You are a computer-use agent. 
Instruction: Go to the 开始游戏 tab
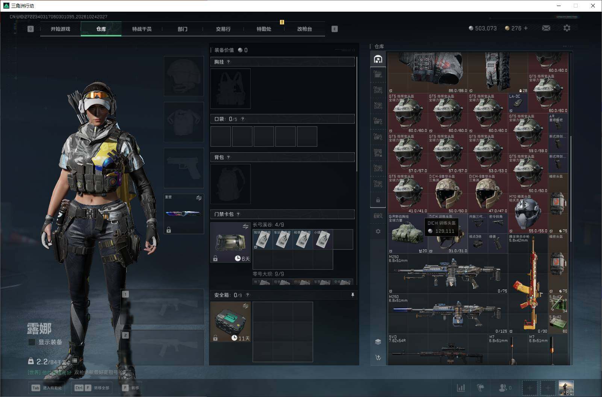pos(61,29)
